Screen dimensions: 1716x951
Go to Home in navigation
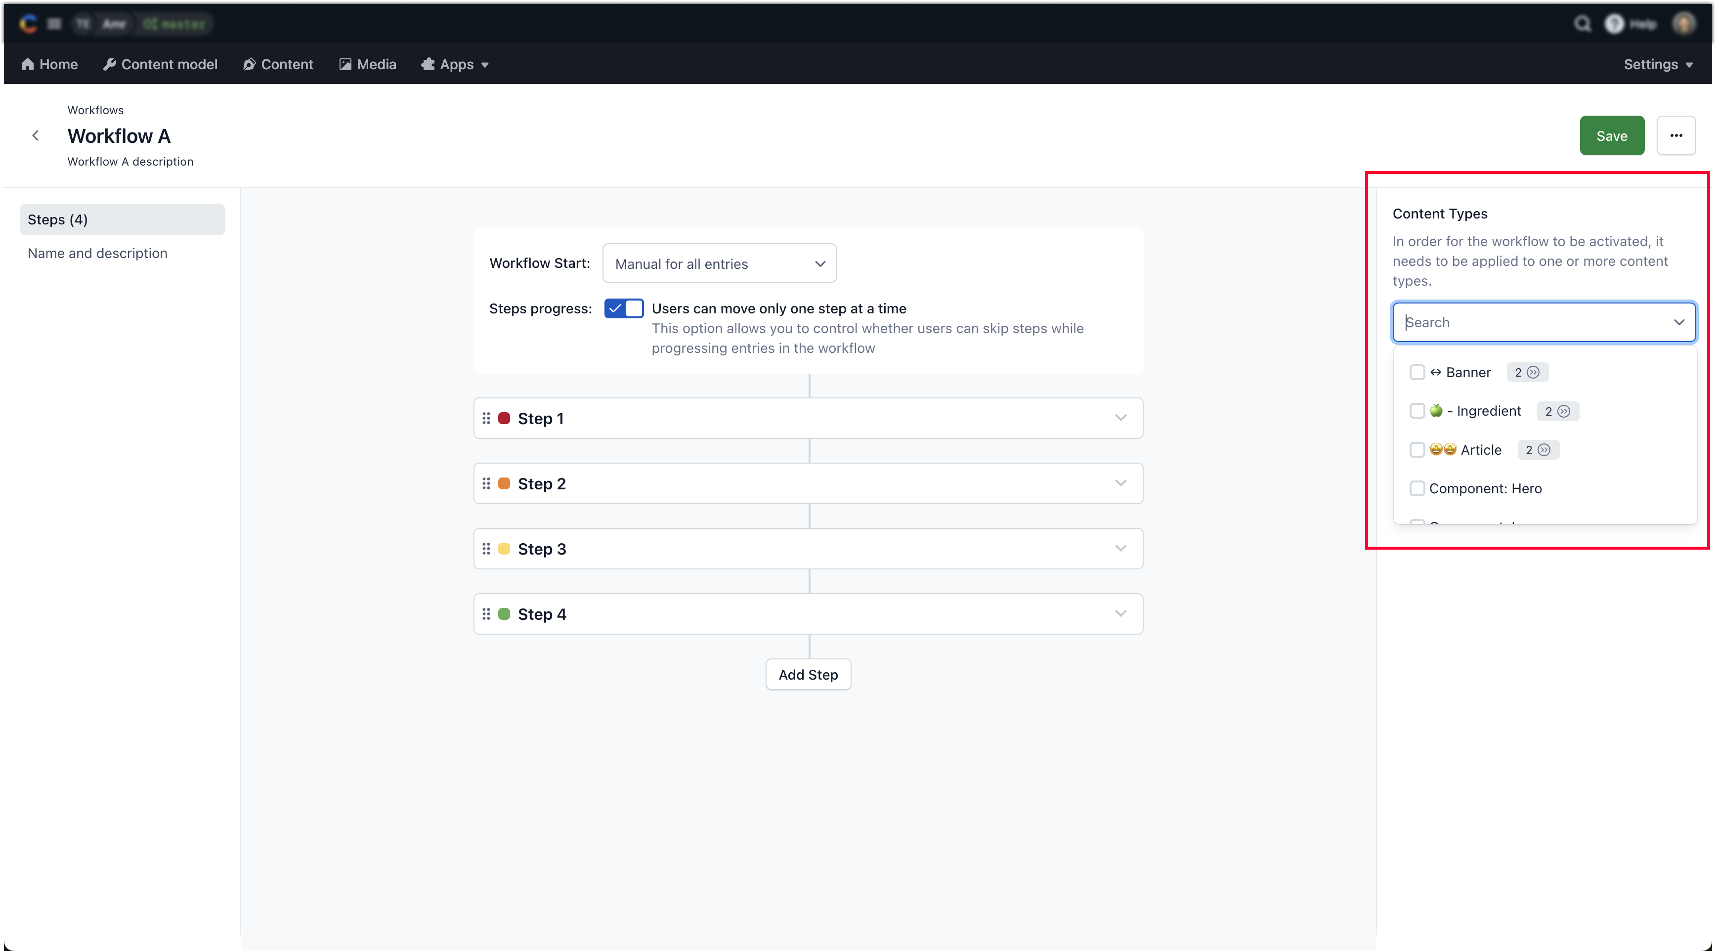click(x=49, y=64)
